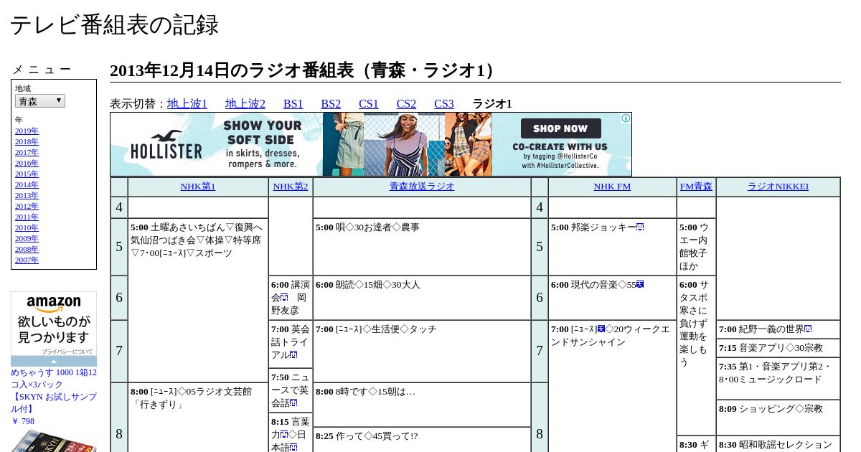Click the icon after 講演会 in NHK第2
The image size is (861, 452).
[284, 298]
